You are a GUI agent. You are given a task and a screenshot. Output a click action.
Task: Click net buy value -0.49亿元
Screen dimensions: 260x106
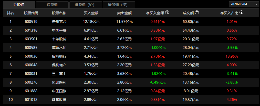coord(158,82)
